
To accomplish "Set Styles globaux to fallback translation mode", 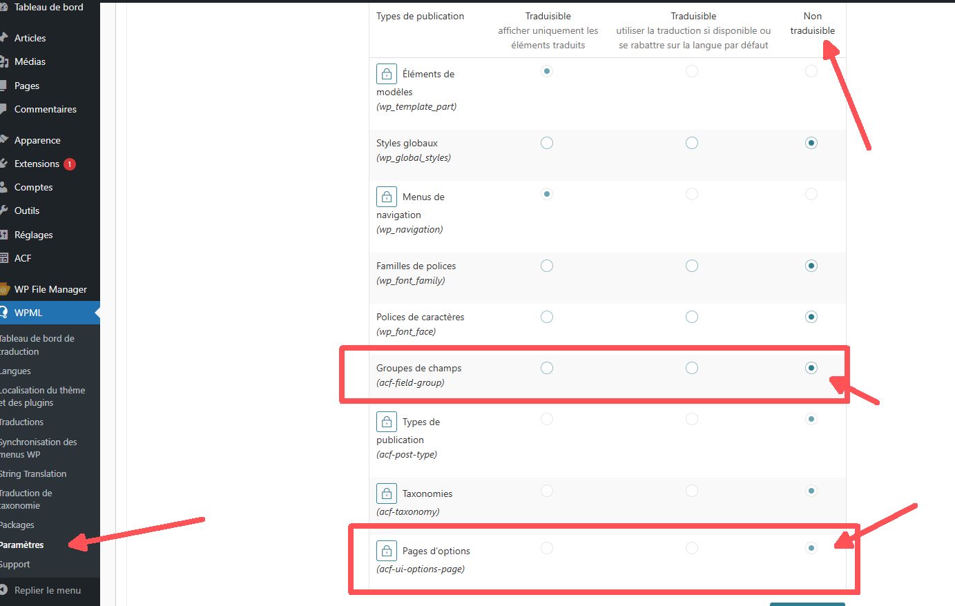I will click(692, 143).
